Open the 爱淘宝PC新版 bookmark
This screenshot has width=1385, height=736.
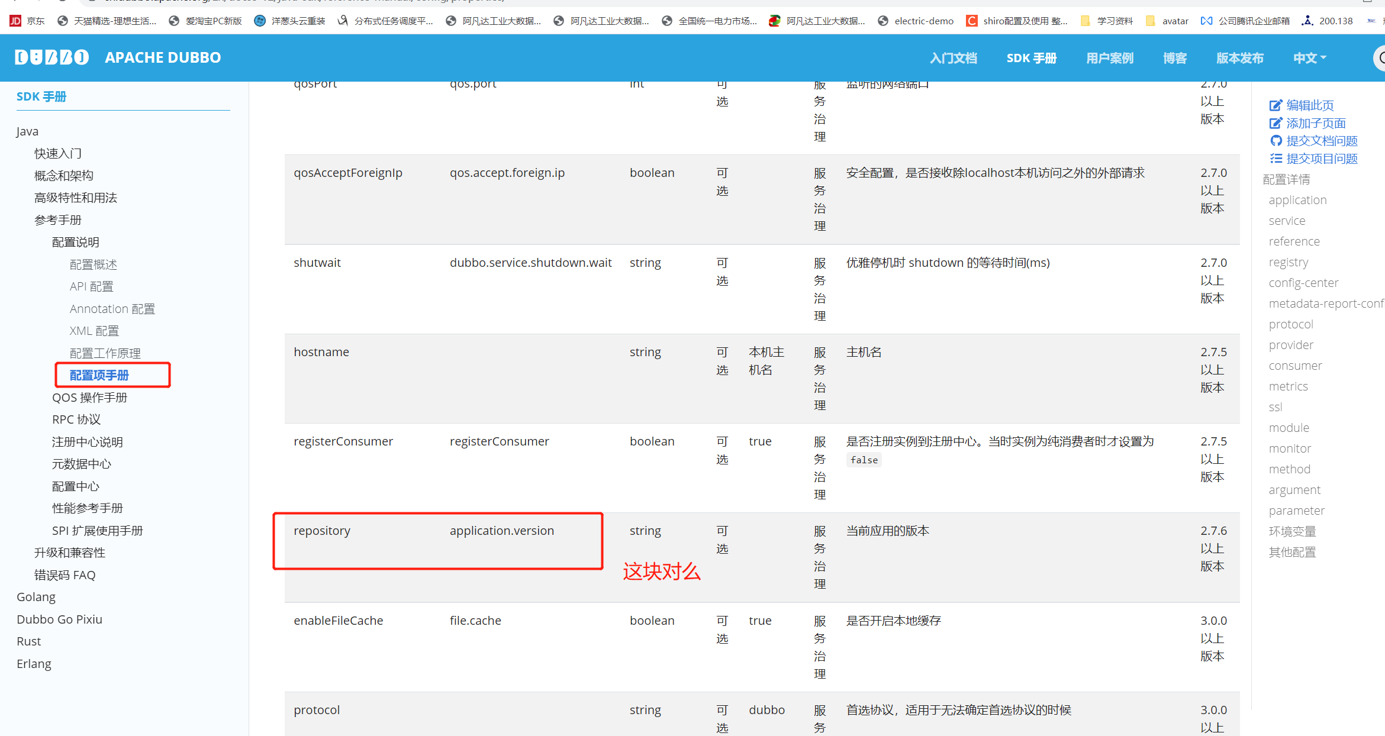tap(205, 21)
